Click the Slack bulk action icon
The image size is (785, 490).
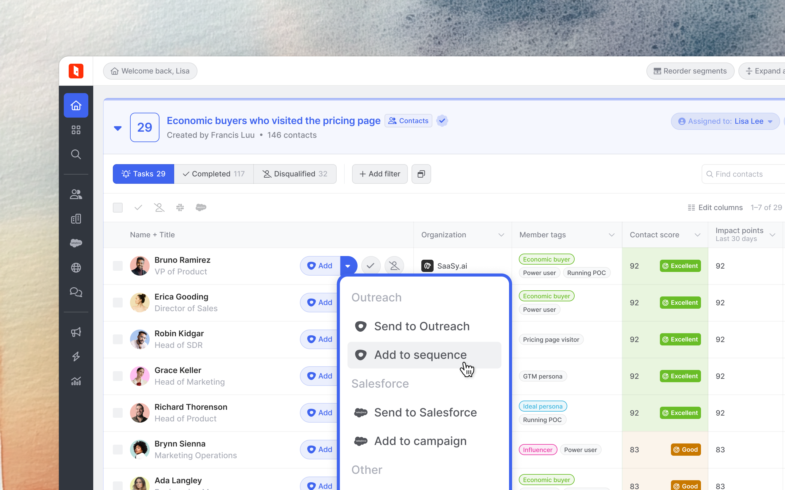[180, 207]
